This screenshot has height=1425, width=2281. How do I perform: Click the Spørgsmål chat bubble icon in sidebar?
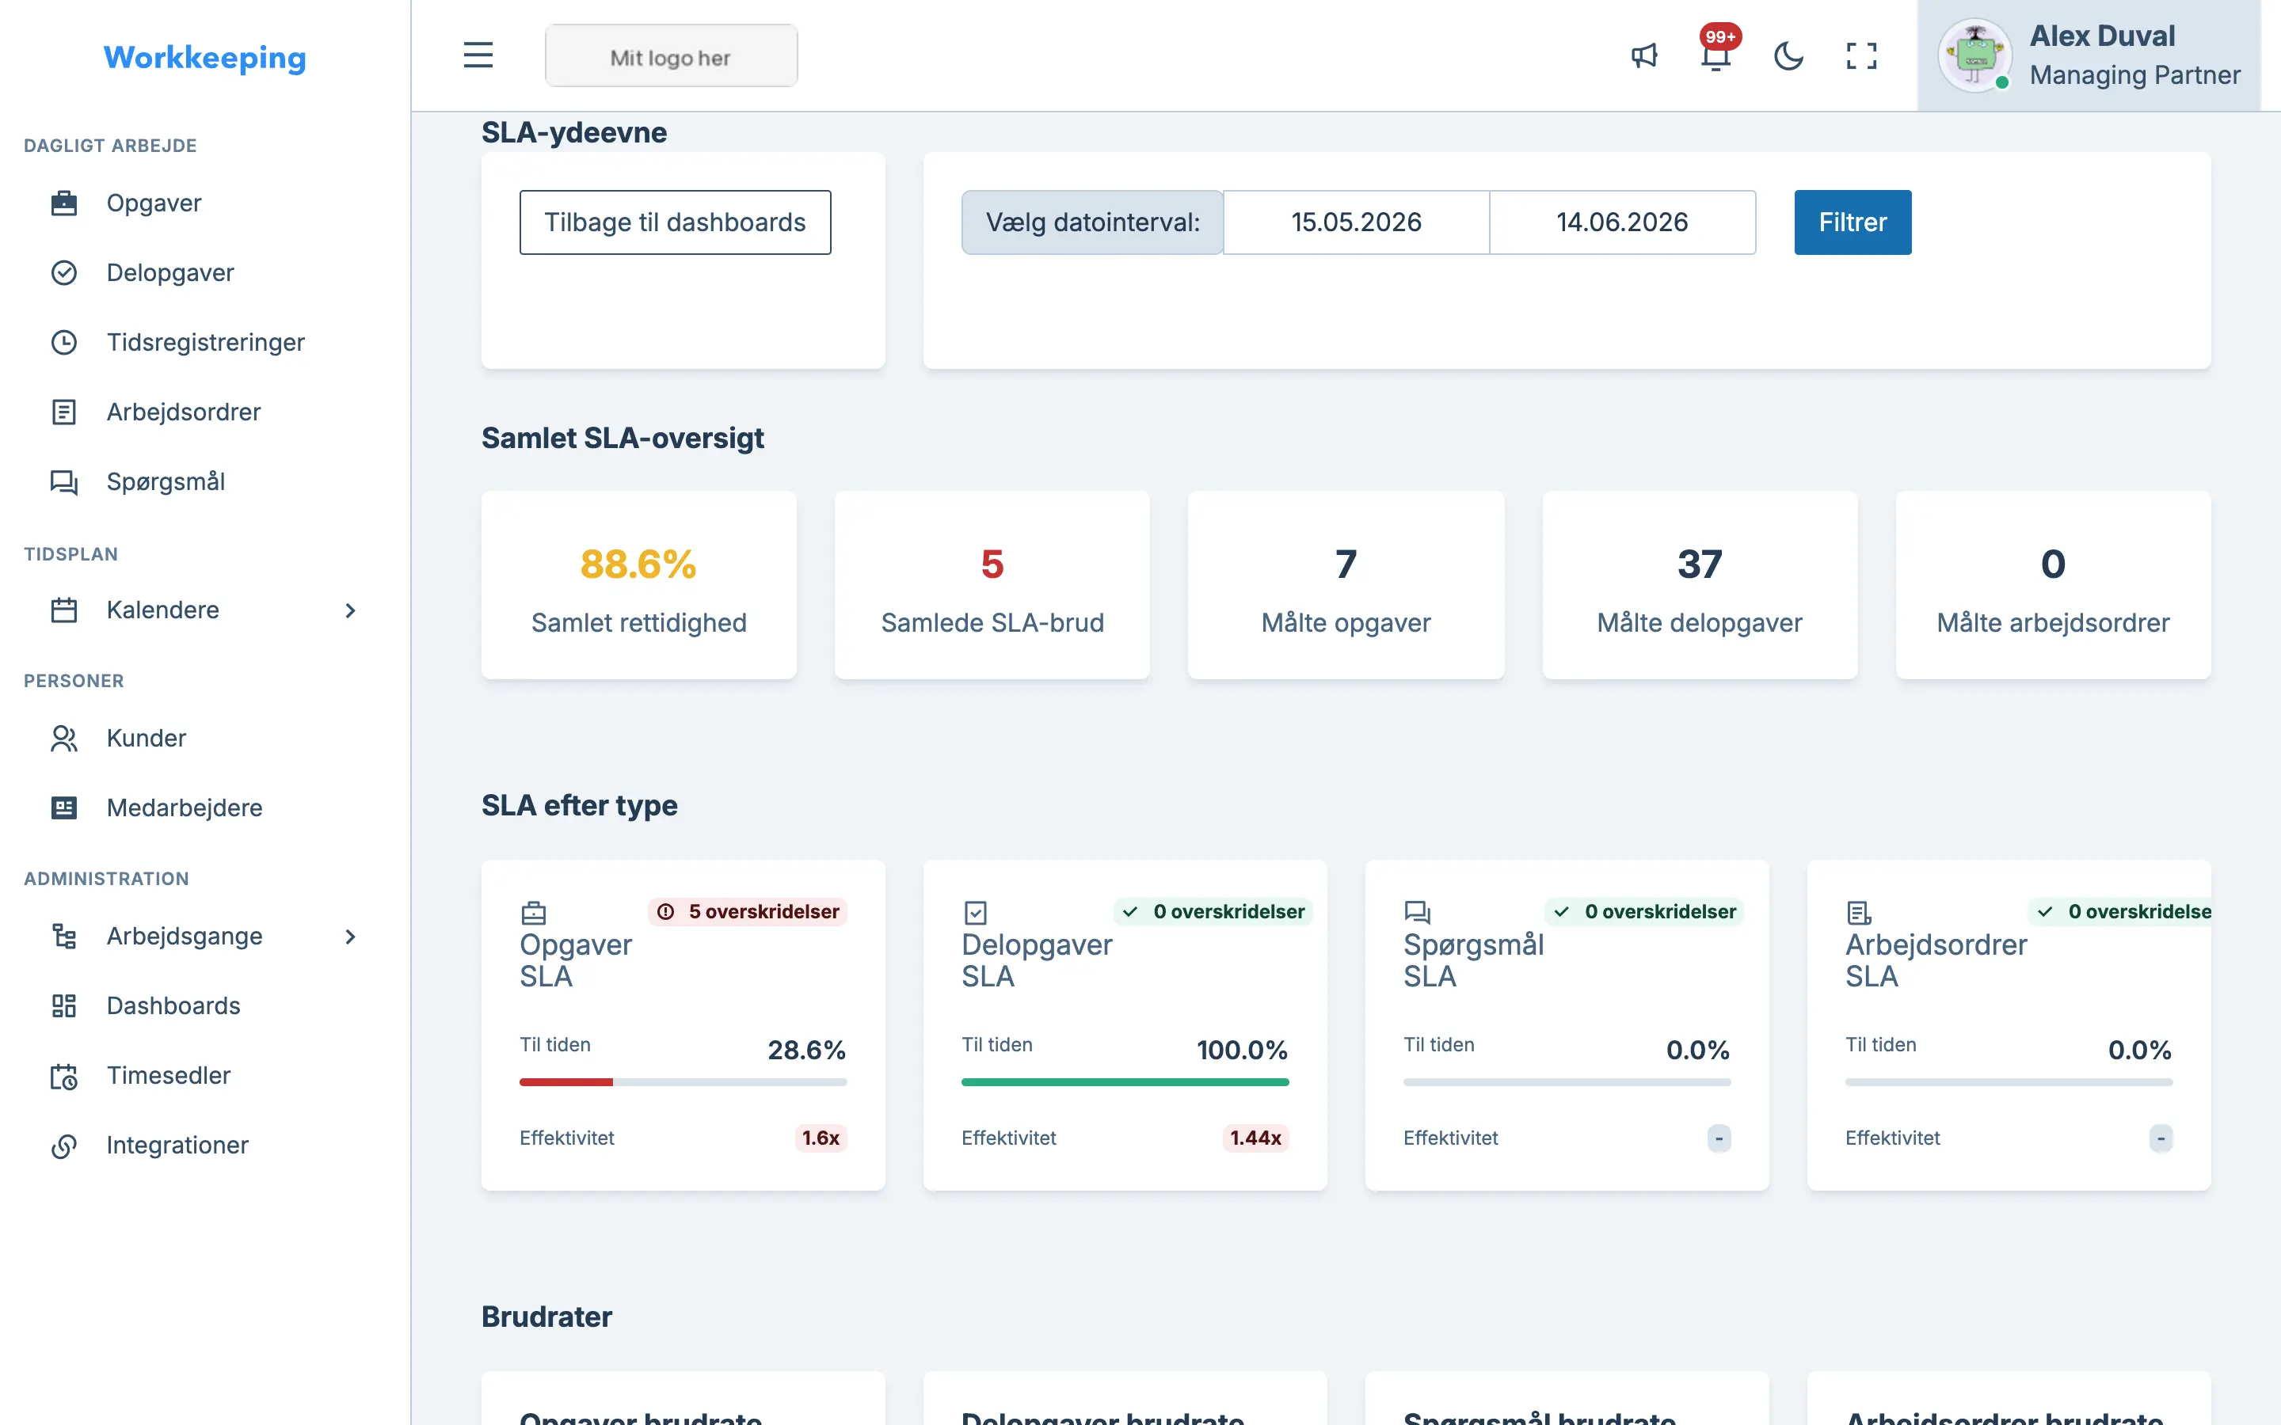click(x=63, y=483)
